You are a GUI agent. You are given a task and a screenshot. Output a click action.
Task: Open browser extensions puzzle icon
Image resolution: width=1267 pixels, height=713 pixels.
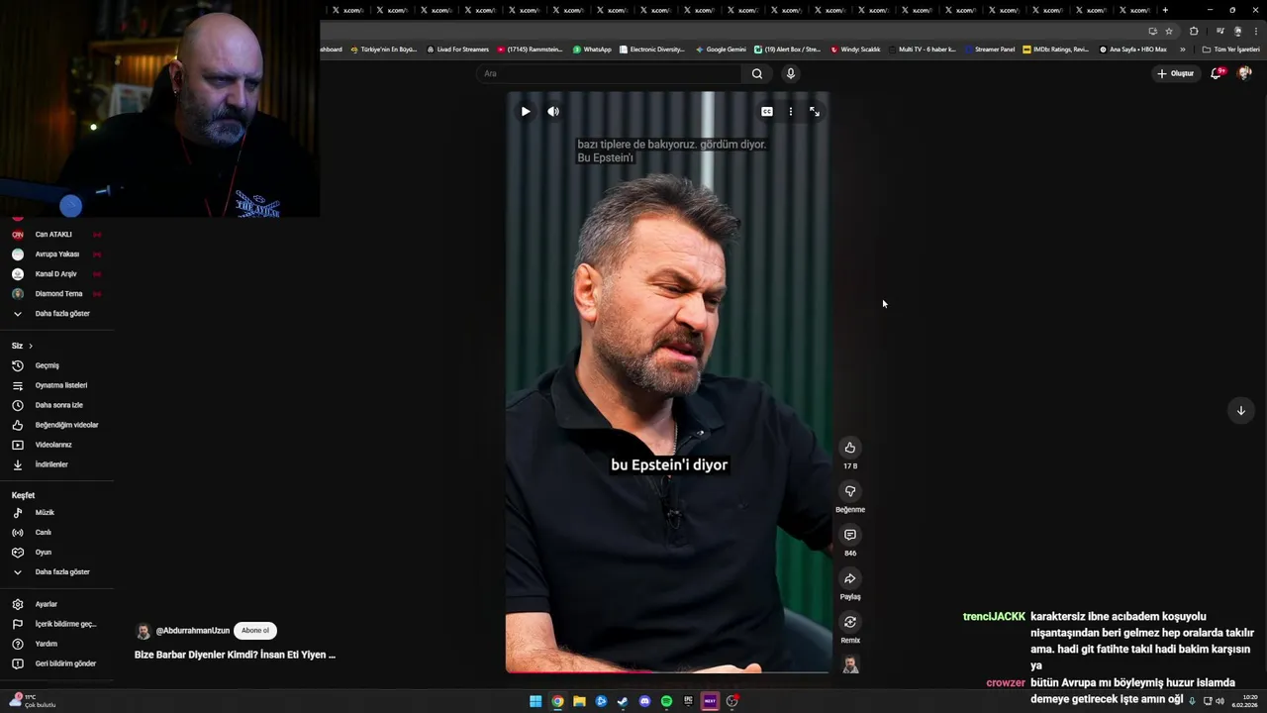click(x=1194, y=31)
